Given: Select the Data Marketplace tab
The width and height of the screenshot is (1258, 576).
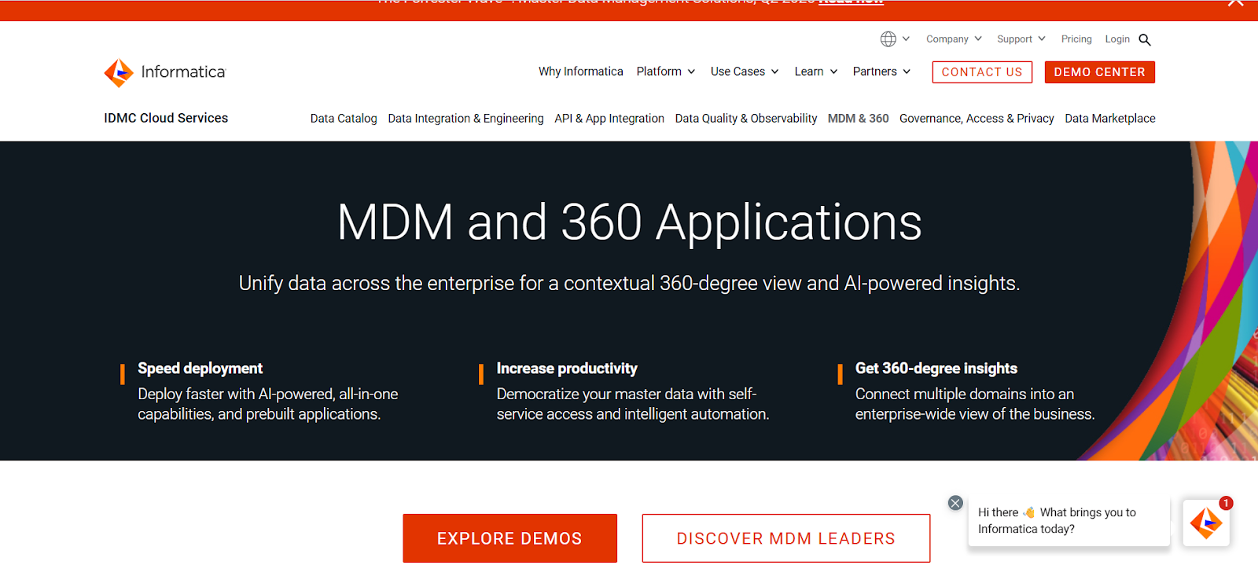Looking at the screenshot, I should click(1110, 119).
